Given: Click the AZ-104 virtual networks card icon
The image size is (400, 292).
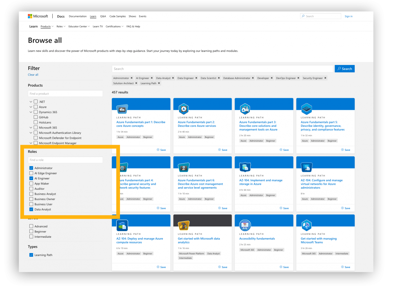Looking at the screenshot, I should [306, 167].
